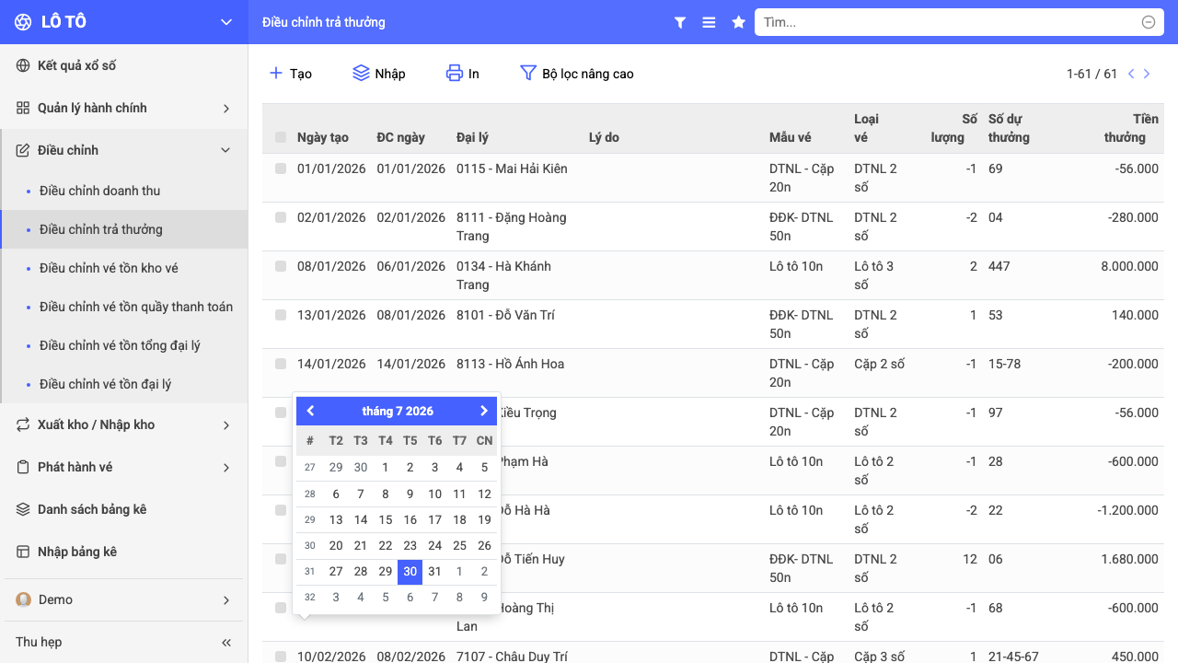Image resolution: width=1178 pixels, height=663 pixels.
Task: Open Bộ lọc nâng cao advanced filter
Action: [x=577, y=74]
